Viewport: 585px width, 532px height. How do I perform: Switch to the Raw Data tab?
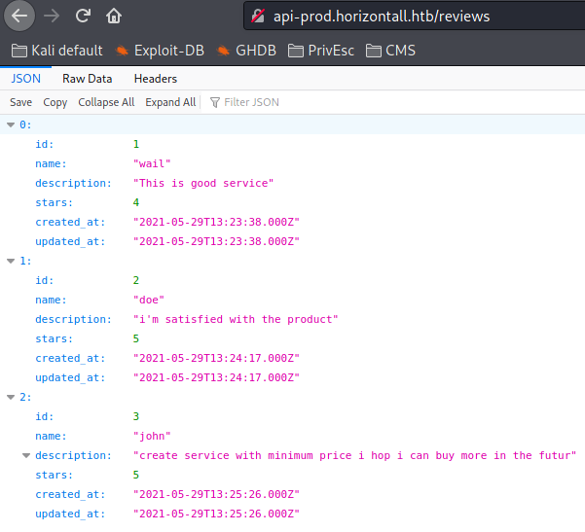point(87,79)
